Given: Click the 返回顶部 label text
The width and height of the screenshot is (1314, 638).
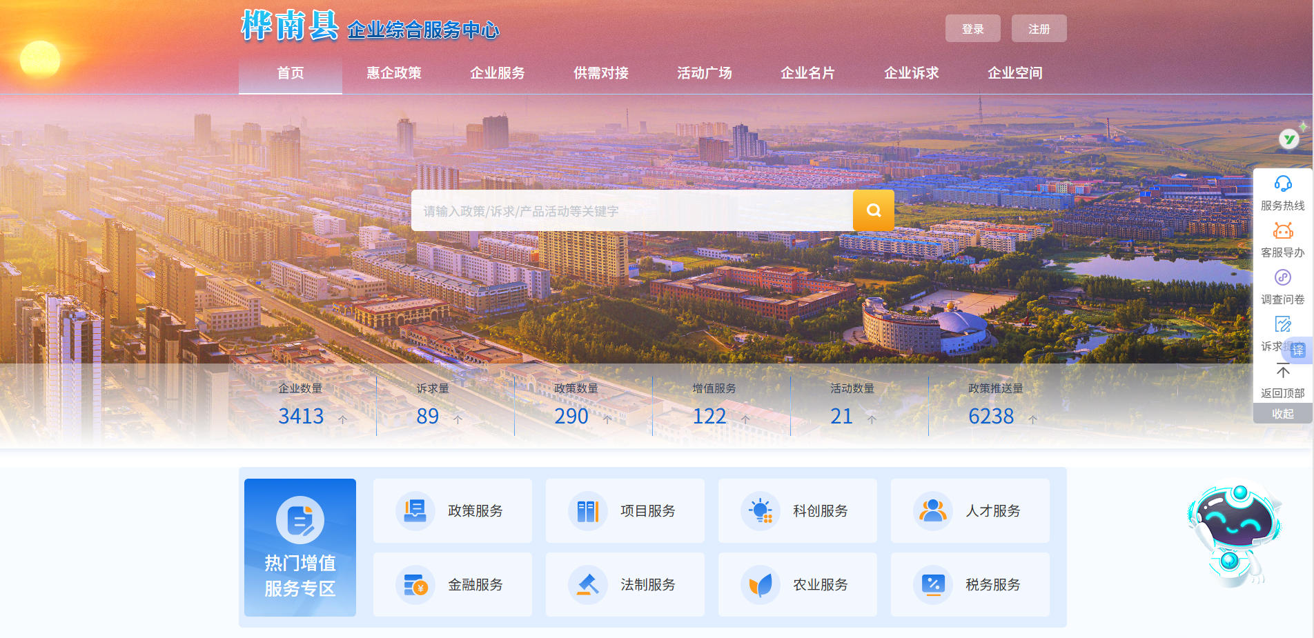Looking at the screenshot, I should tap(1283, 393).
